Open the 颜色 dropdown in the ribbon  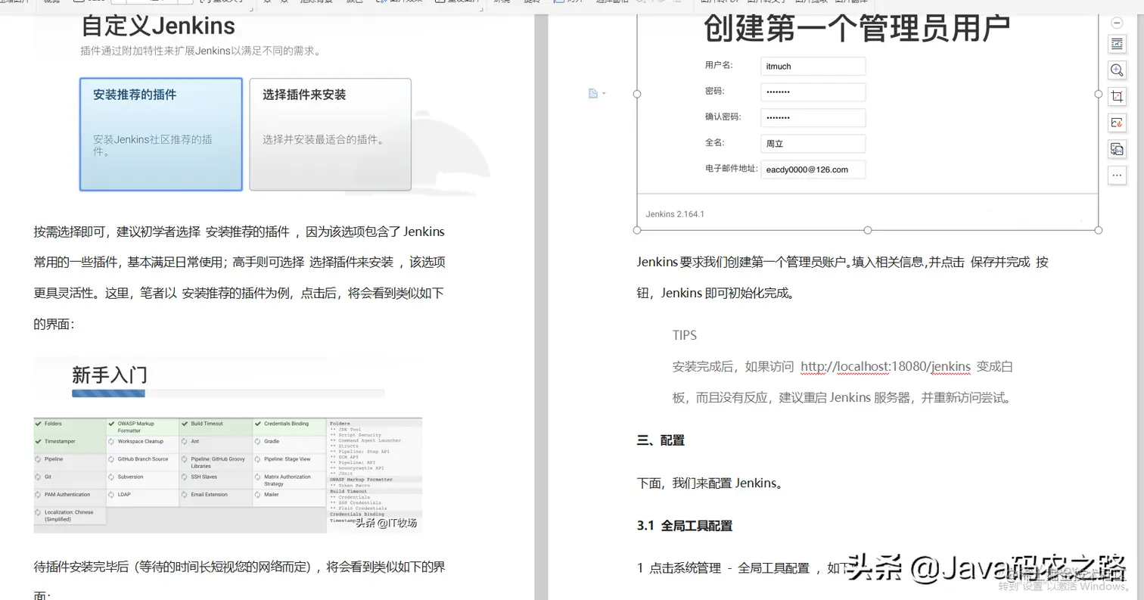(353, 3)
